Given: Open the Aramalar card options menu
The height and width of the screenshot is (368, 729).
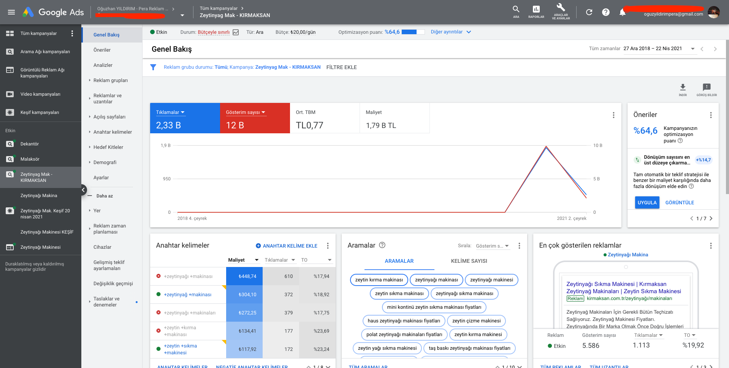Looking at the screenshot, I should (x=519, y=246).
